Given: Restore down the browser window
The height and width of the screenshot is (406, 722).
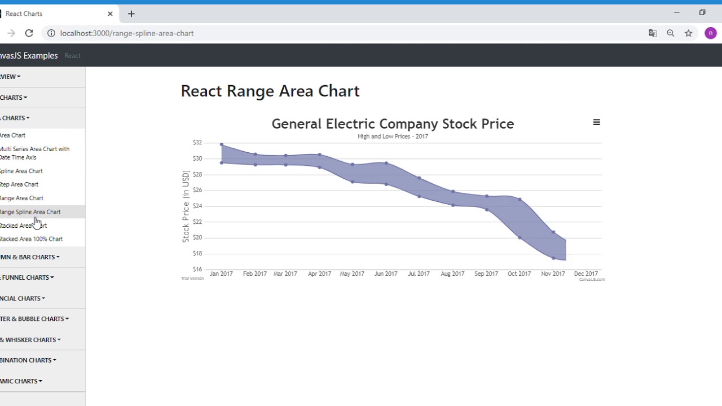Looking at the screenshot, I should click(702, 12).
